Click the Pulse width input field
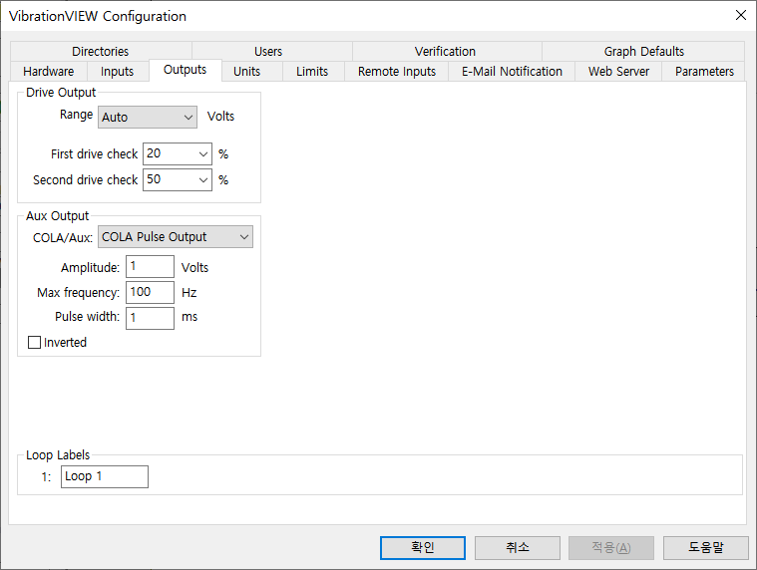Image resolution: width=757 pixels, height=570 pixels. (x=151, y=318)
